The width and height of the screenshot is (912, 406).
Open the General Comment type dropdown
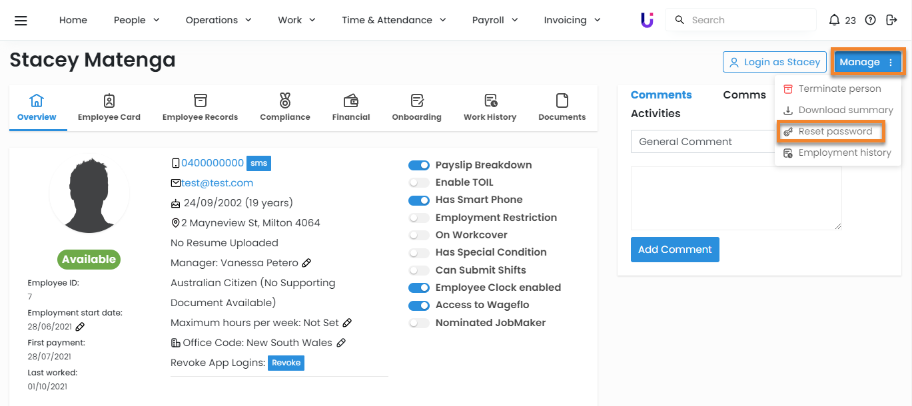tap(703, 142)
